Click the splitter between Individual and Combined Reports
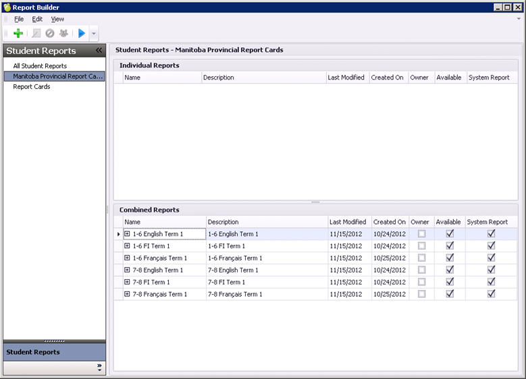526x379 pixels. coord(315,202)
